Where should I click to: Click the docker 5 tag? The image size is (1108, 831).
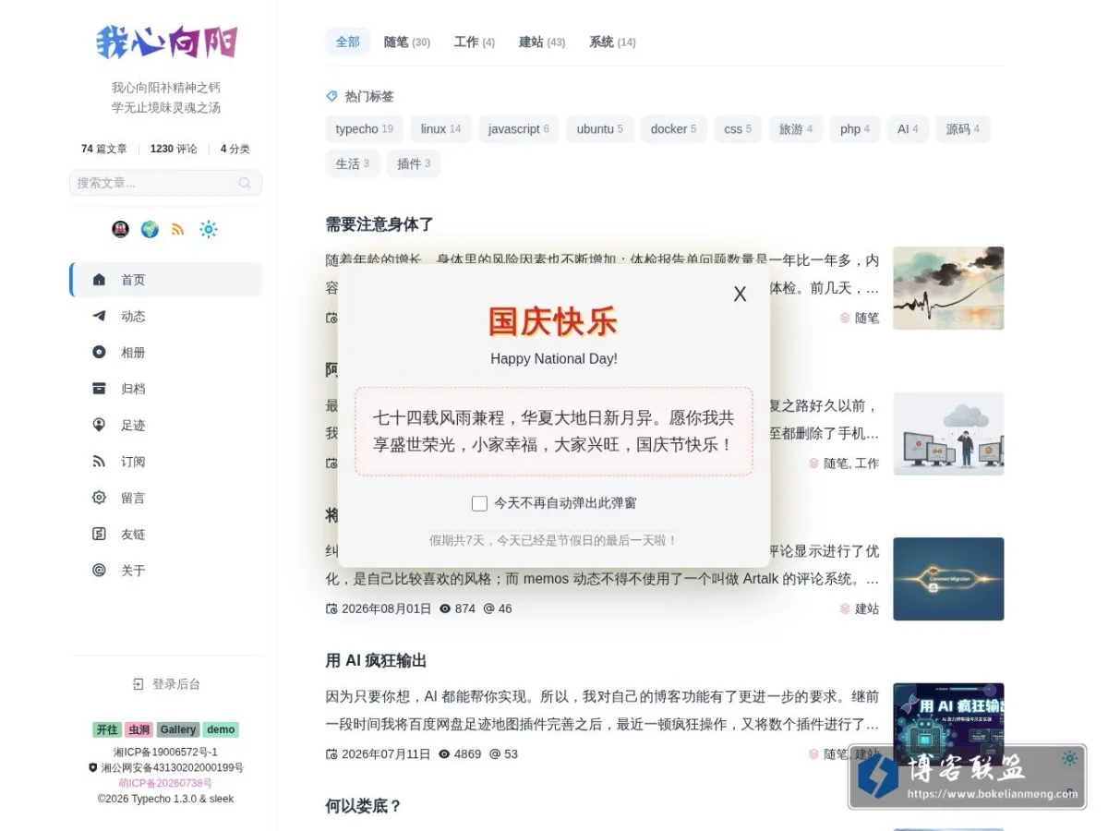coord(673,129)
